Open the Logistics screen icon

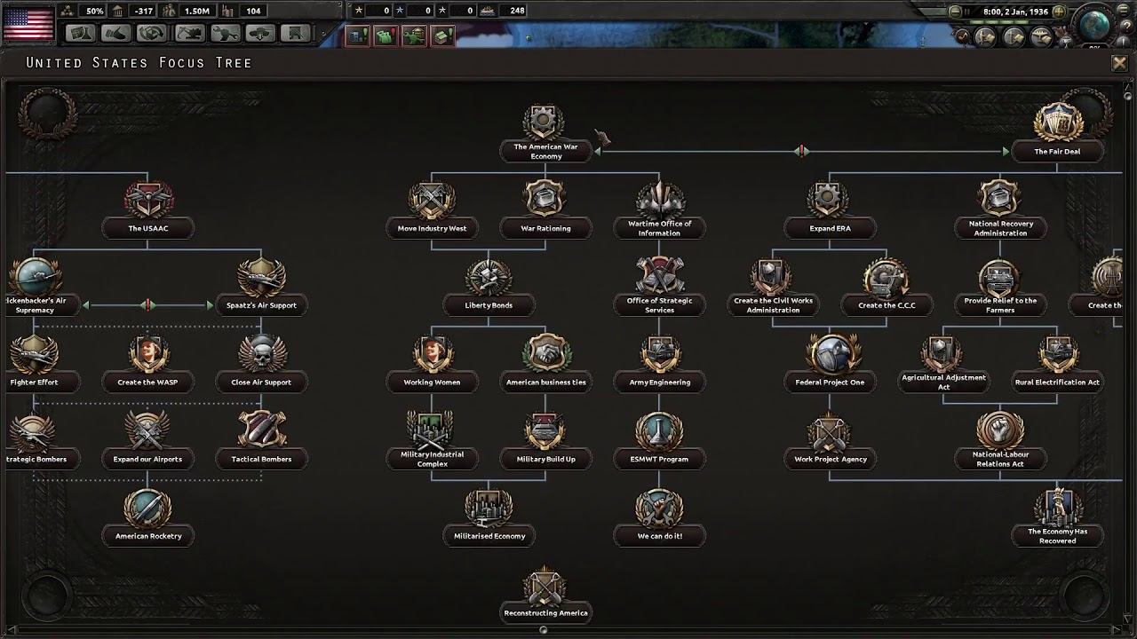point(294,34)
